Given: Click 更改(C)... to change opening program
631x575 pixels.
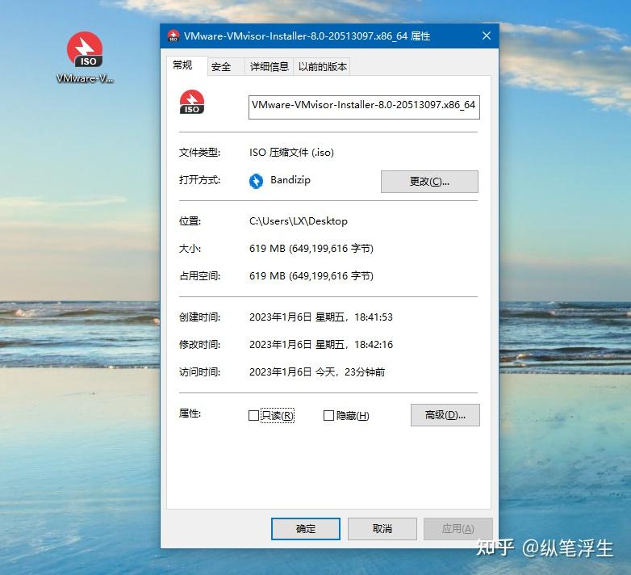Looking at the screenshot, I should click(x=429, y=182).
